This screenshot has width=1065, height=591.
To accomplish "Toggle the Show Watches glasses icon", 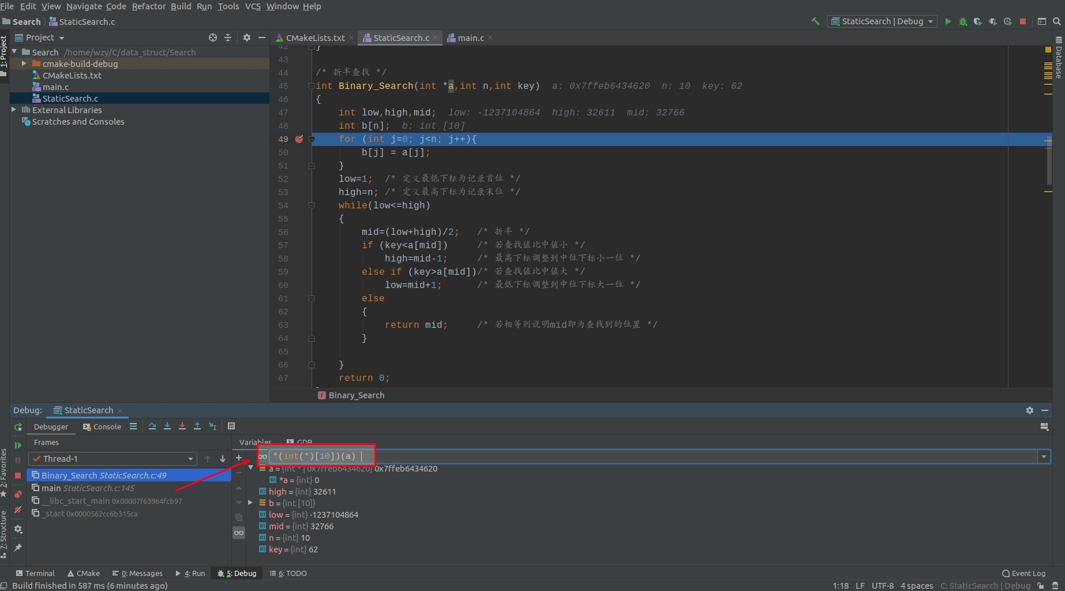I will click(x=239, y=533).
